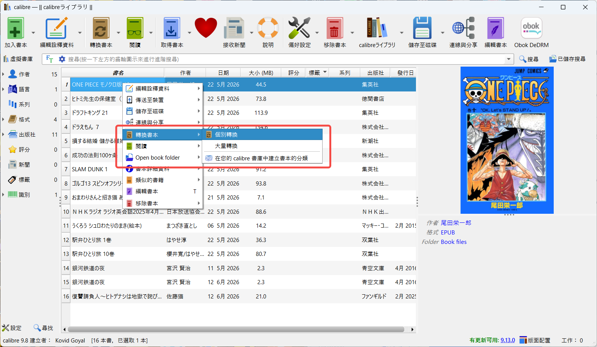Select 閱讀 in the context menu
This screenshot has width=597, height=347.
point(163,146)
